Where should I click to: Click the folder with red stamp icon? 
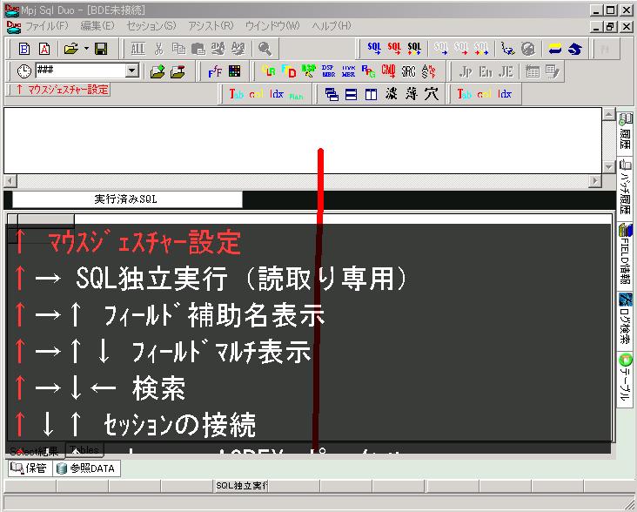(x=178, y=71)
